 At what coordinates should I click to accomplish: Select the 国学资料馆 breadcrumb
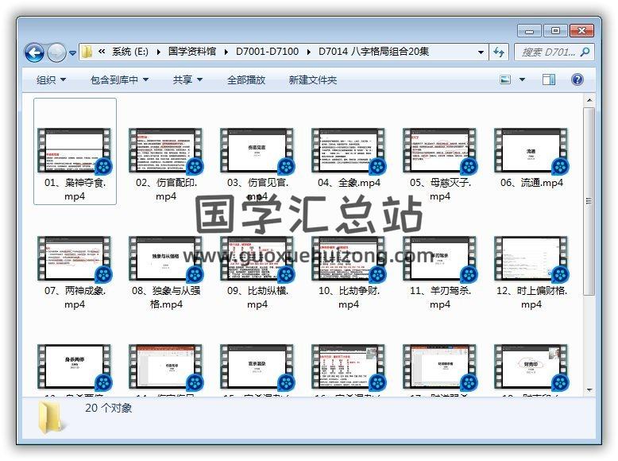pyautogui.click(x=192, y=52)
